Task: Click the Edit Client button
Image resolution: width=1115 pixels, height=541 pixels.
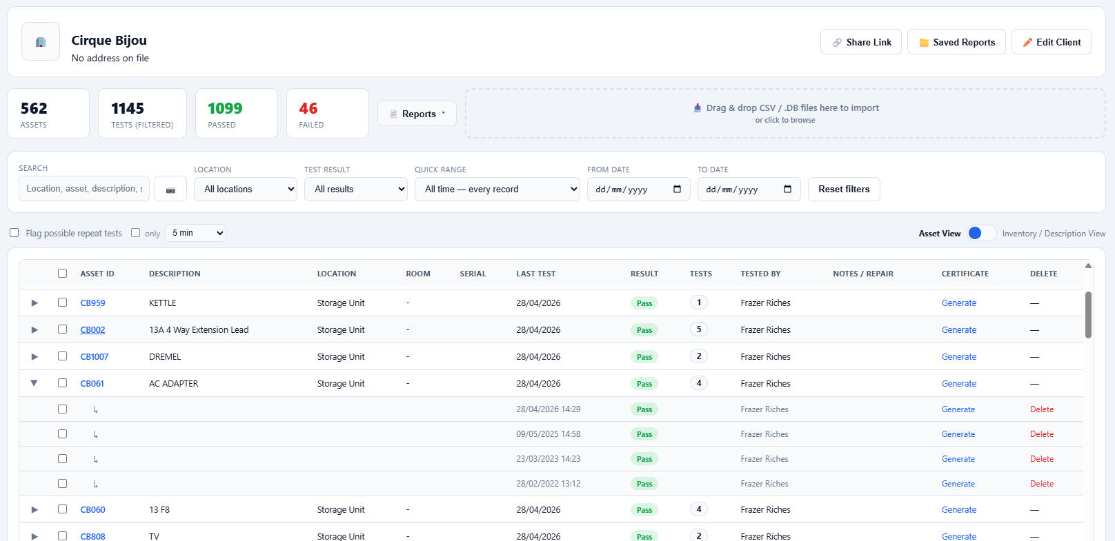Action: coord(1052,42)
